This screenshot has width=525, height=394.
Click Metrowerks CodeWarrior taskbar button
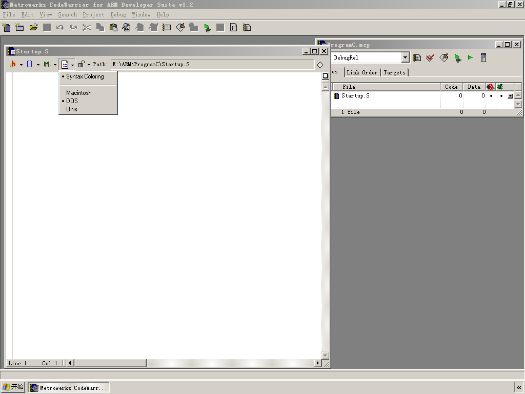69,388
